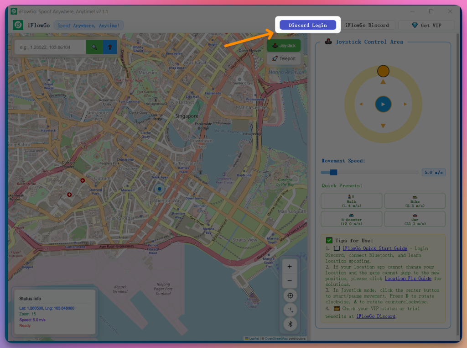The width and height of the screenshot is (467, 348).
Task: Click the Get VIP button
Action: pos(426,26)
